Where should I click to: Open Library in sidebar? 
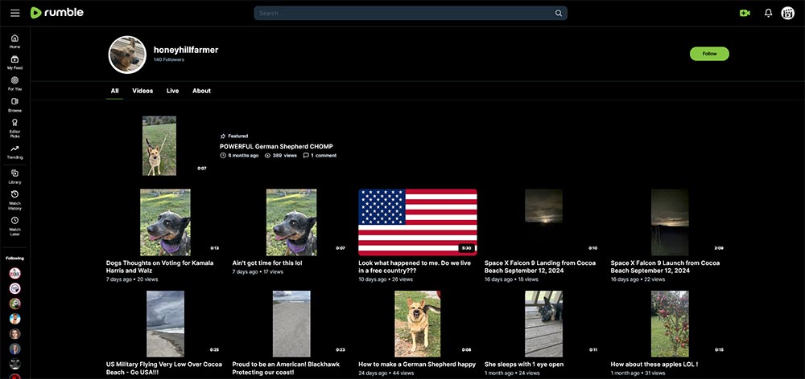click(14, 177)
